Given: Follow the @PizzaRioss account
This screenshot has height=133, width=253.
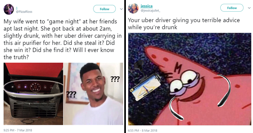Looking at the screenshot, I should click(104, 9).
